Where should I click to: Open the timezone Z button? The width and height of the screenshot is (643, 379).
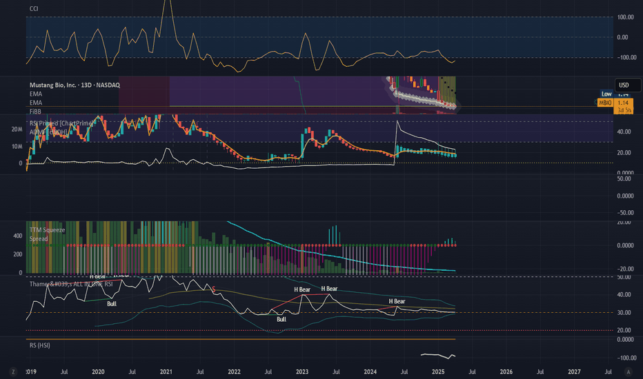pyautogui.click(x=13, y=372)
